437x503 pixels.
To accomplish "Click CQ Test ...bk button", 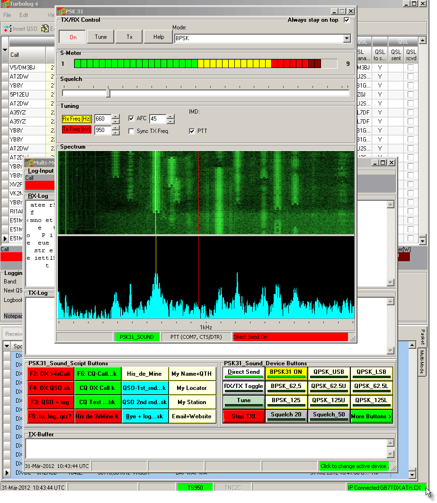I will (x=98, y=402).
